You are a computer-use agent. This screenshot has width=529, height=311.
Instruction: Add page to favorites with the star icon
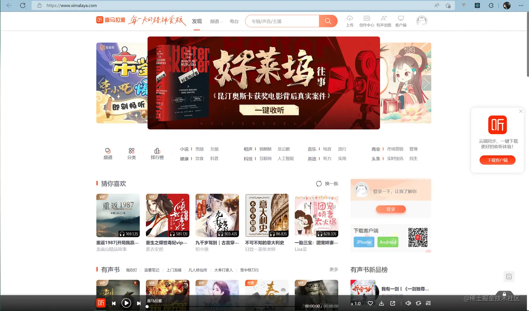pos(448,6)
